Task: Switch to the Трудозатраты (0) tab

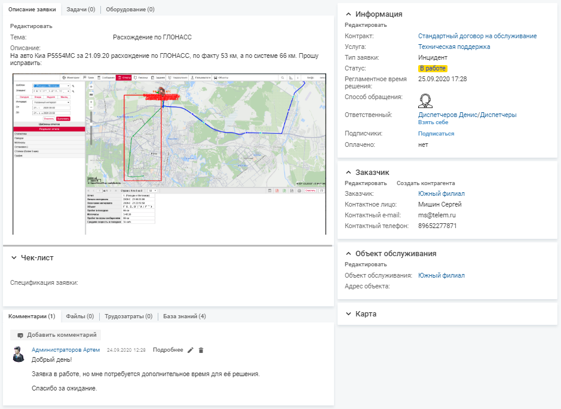Action: click(x=128, y=316)
